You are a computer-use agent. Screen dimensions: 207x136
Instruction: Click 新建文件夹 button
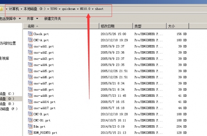point(52,19)
